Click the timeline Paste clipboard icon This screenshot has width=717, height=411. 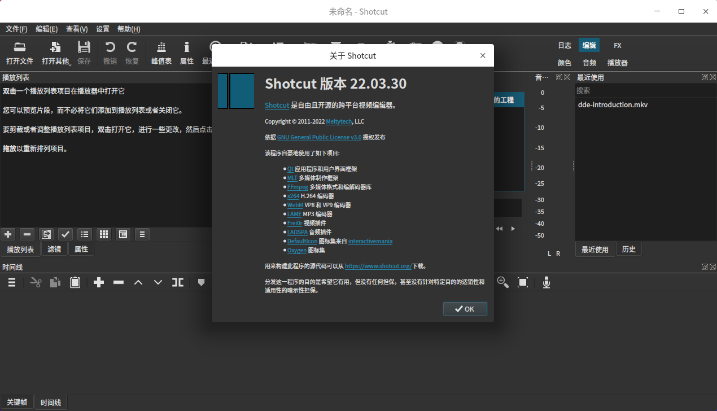tap(75, 282)
